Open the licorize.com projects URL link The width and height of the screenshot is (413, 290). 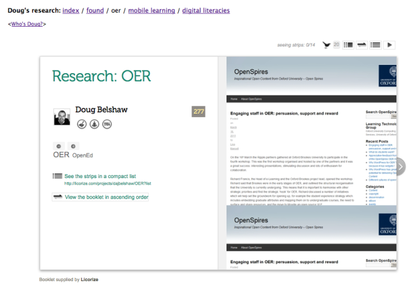tap(108, 183)
